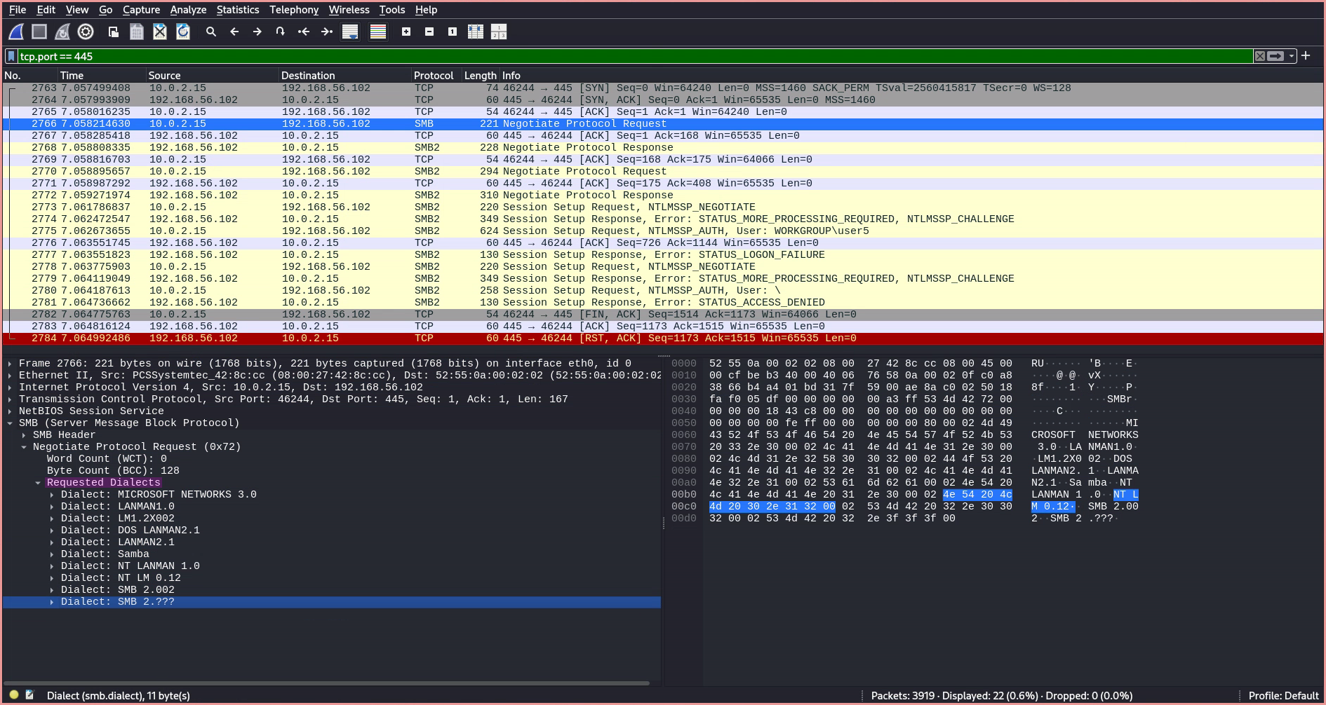
Task: Open the display filter history dropdown
Action: (1292, 56)
